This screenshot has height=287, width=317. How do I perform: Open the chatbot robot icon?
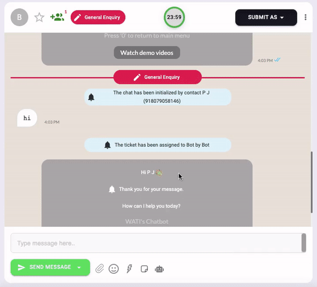point(160,269)
